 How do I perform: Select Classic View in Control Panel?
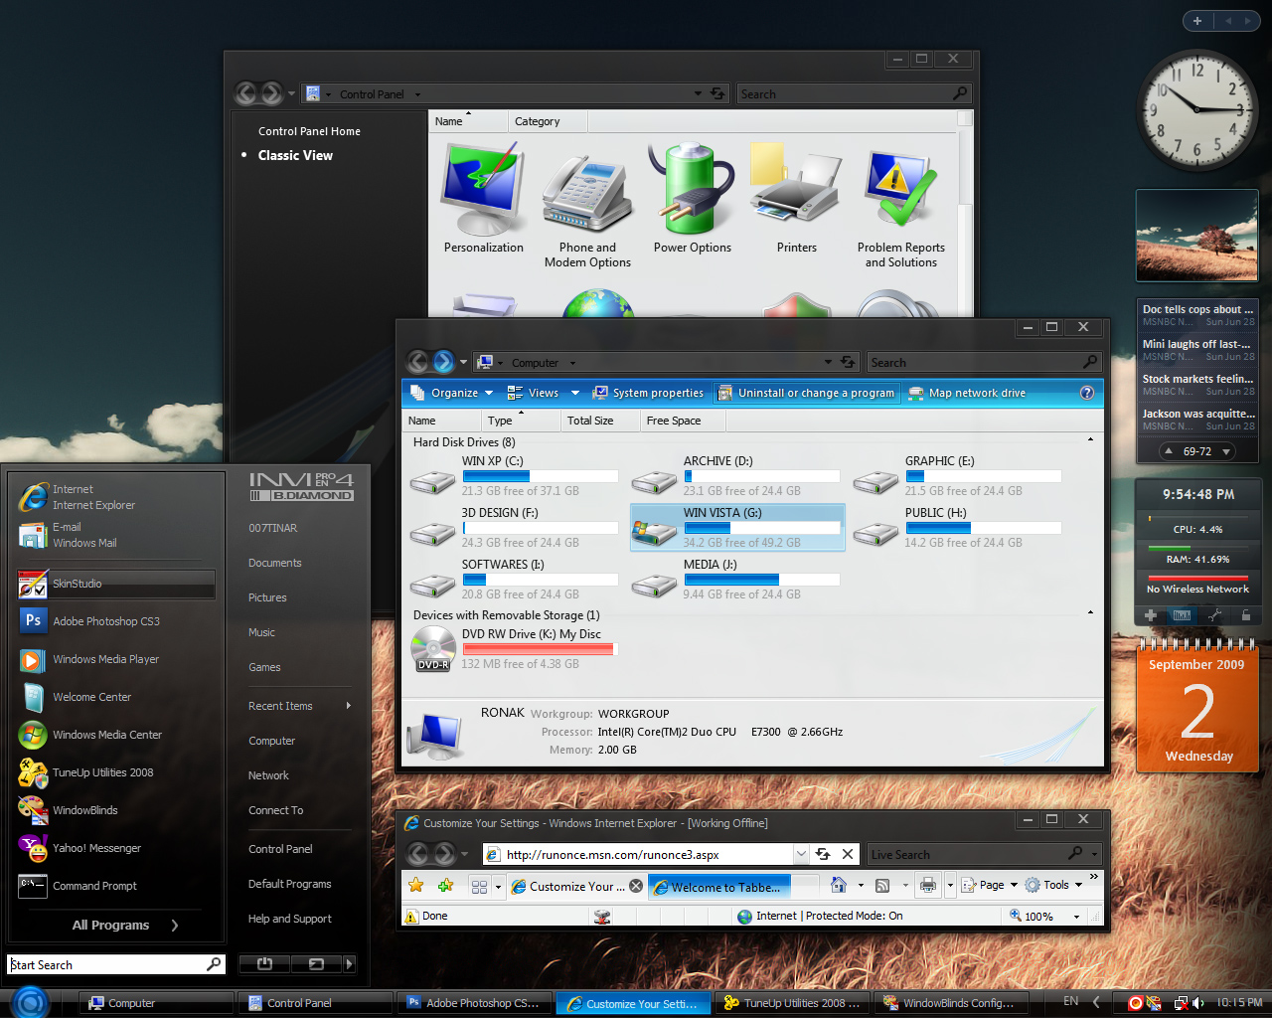[x=295, y=155]
